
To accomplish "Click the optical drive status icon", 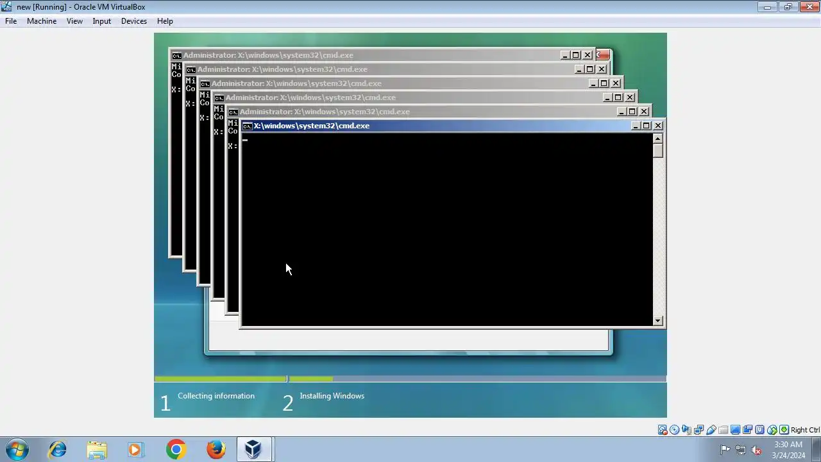I will pyautogui.click(x=675, y=430).
